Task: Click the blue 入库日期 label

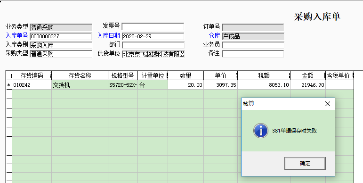Action: click(108, 35)
